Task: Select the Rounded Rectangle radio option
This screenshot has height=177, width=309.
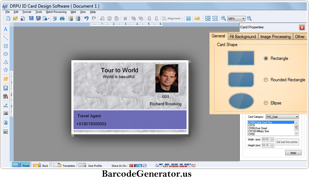Action: point(266,80)
